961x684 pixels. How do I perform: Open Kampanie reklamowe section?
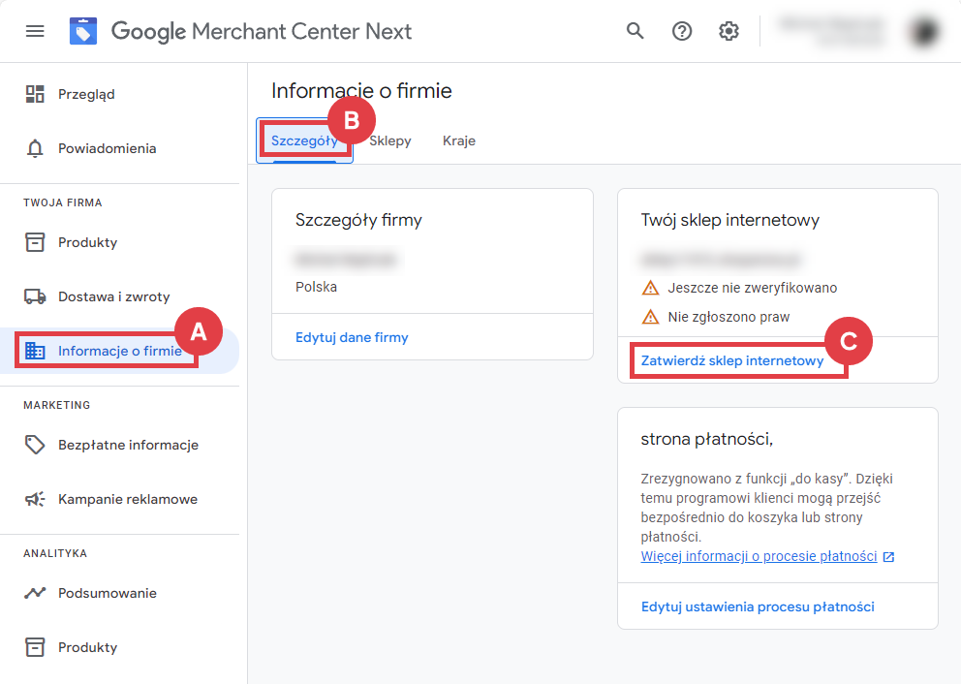[128, 499]
